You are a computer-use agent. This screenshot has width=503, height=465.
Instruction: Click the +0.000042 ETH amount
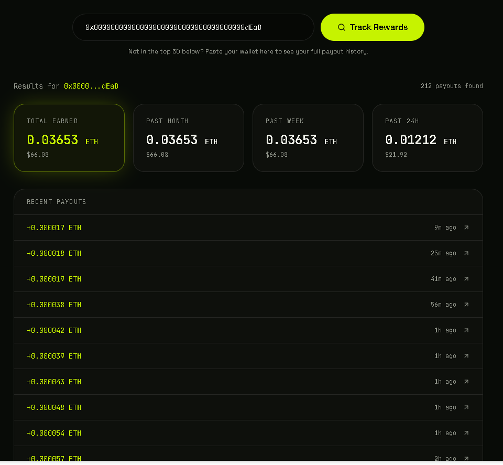point(54,330)
